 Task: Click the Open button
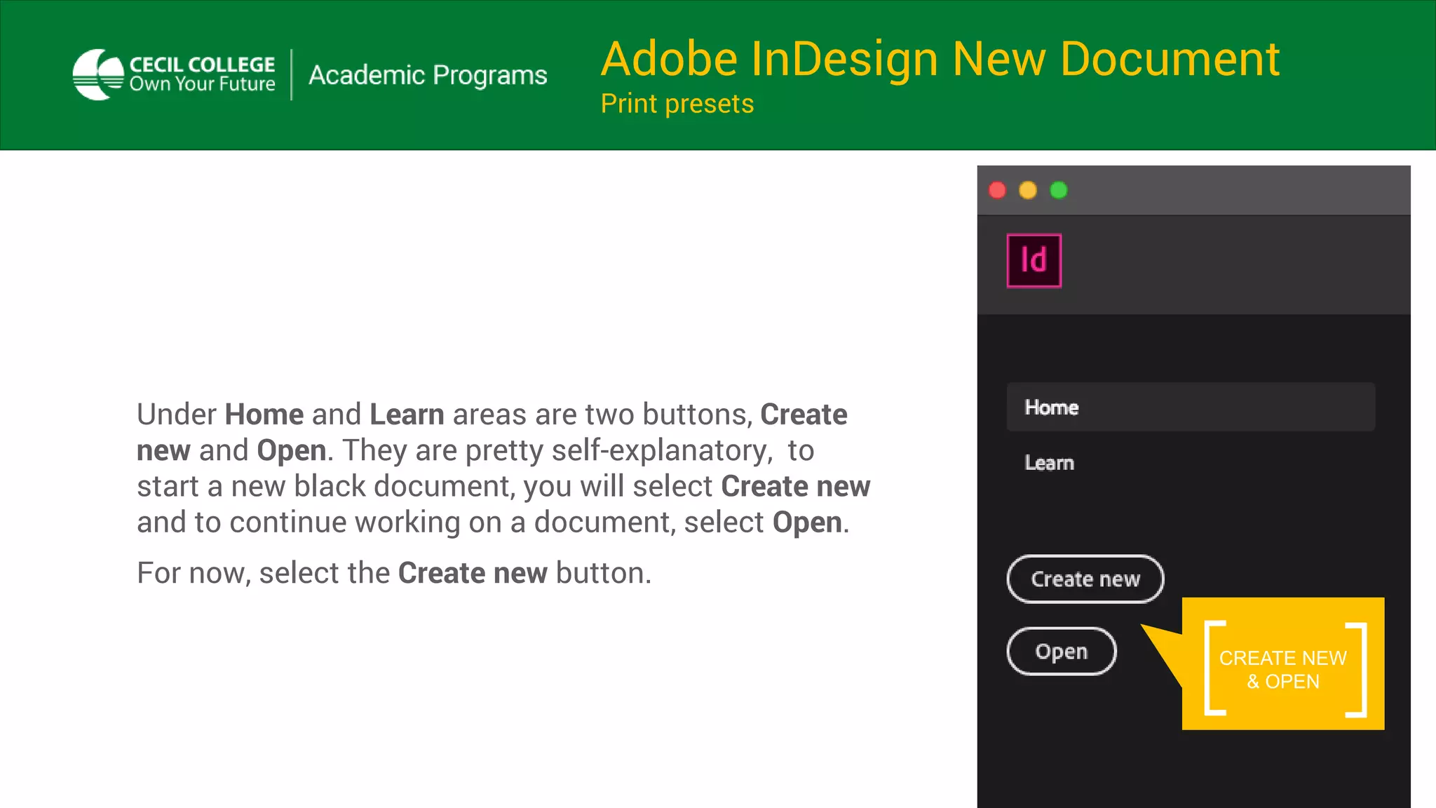click(x=1062, y=652)
